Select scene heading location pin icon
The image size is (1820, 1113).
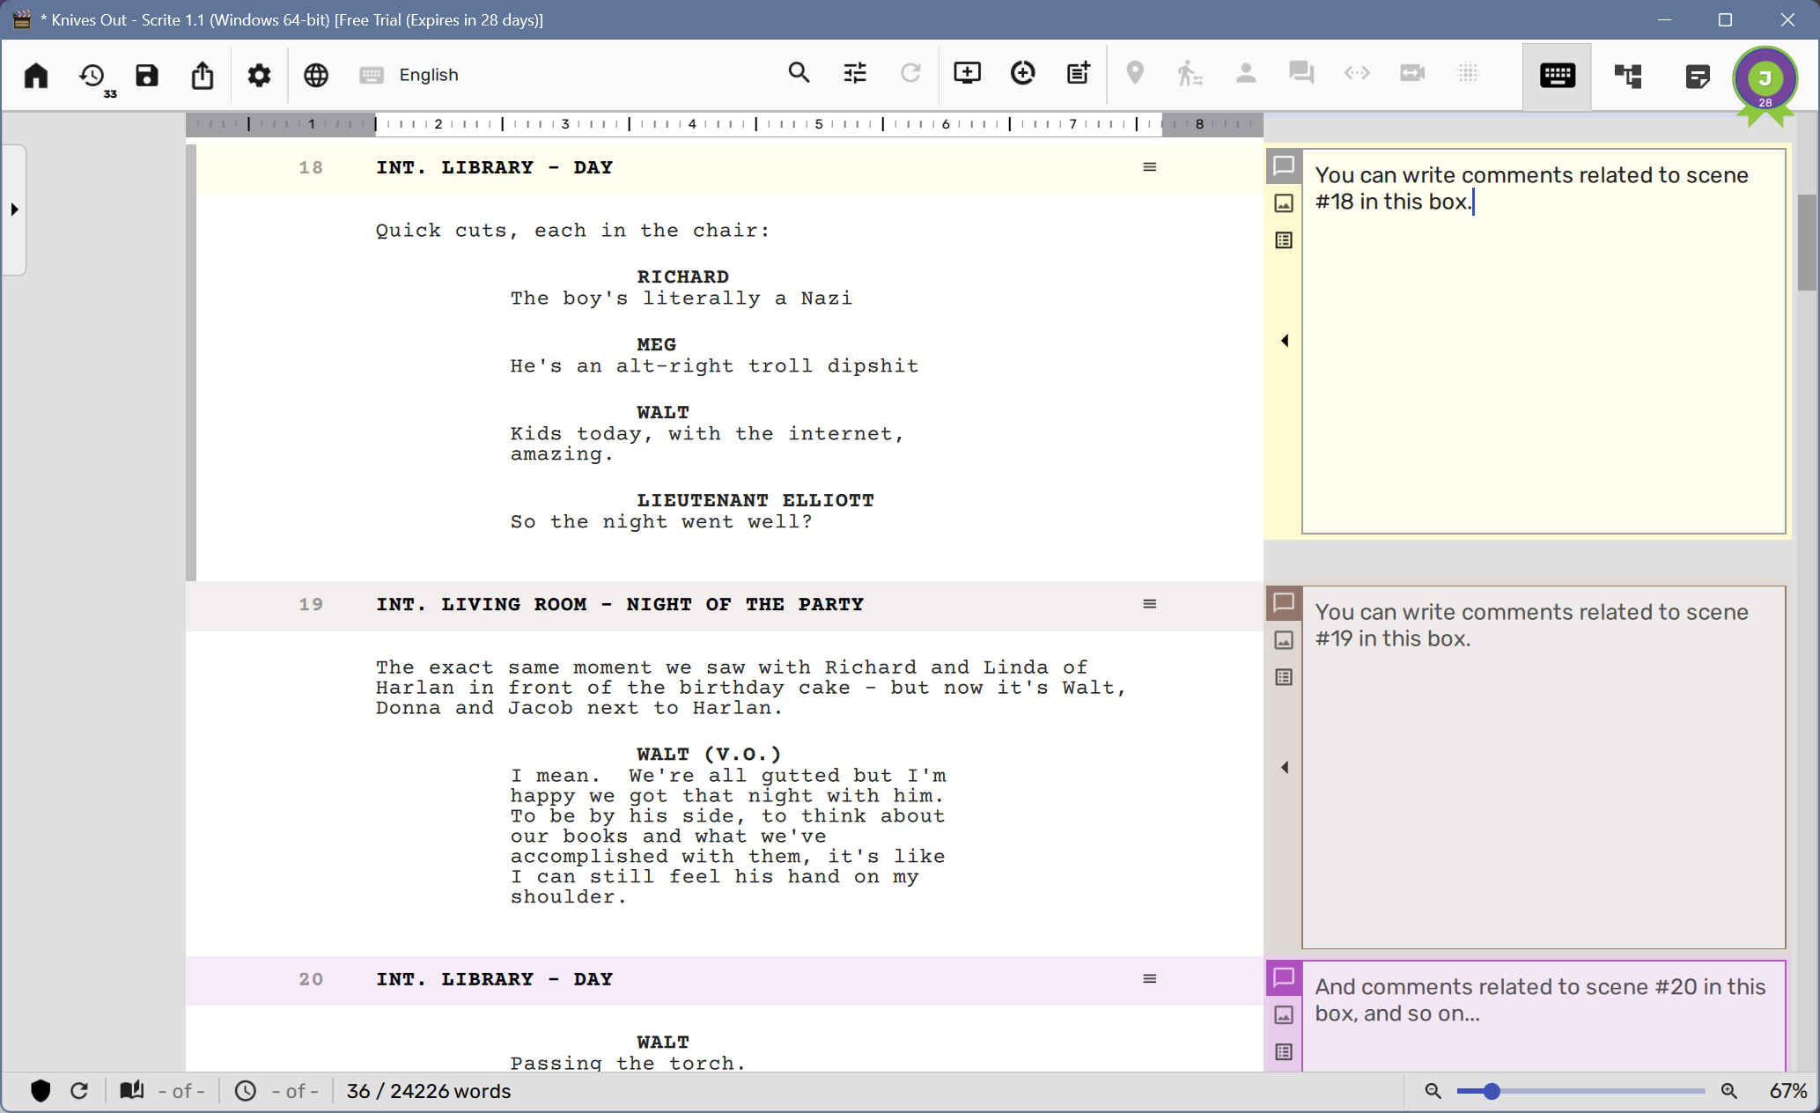coord(1135,72)
